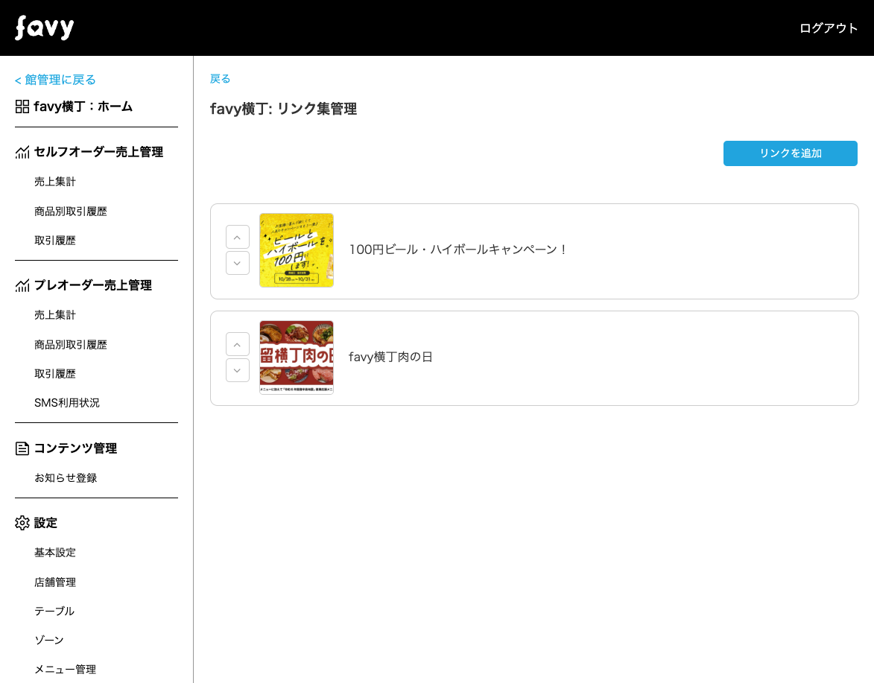Click the 100円ビール・ハイボールキャンペーン！ title
The width and height of the screenshot is (874, 683).
pos(457,250)
